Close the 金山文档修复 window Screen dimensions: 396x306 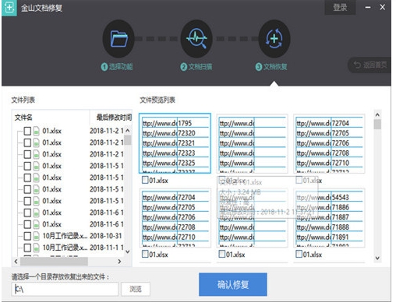[x=383, y=7]
